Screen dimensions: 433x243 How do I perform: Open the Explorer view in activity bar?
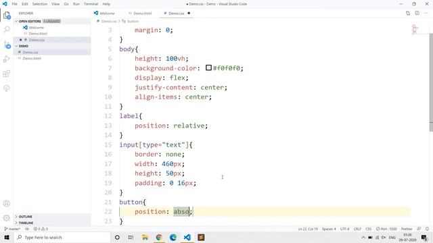coord(7,15)
